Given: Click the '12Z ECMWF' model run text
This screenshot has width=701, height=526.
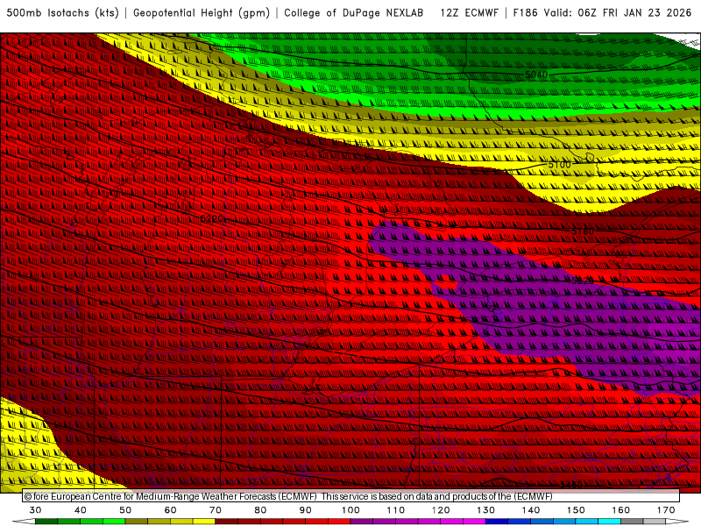Looking at the screenshot, I should [x=469, y=13].
